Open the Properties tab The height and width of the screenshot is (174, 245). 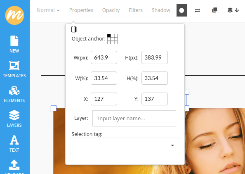click(x=81, y=10)
